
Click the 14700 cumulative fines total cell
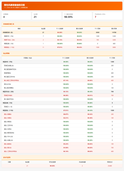point(114,32)
